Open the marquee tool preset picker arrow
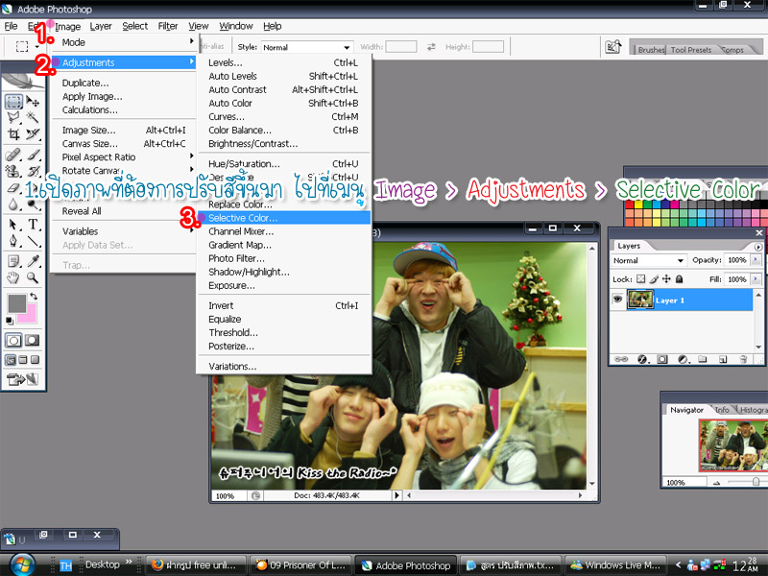This screenshot has width=768, height=576. (37, 47)
